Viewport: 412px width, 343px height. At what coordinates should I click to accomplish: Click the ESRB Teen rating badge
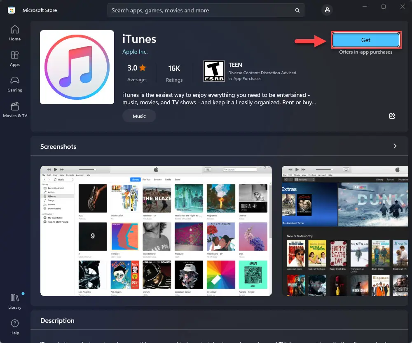(213, 71)
